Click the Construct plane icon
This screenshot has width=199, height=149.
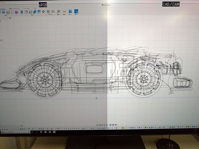59,12
